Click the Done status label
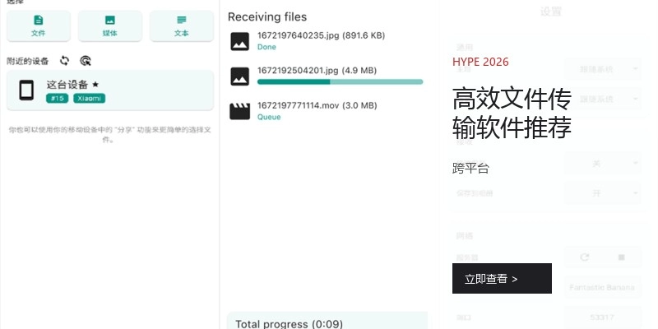The image size is (658, 329). [x=266, y=47]
